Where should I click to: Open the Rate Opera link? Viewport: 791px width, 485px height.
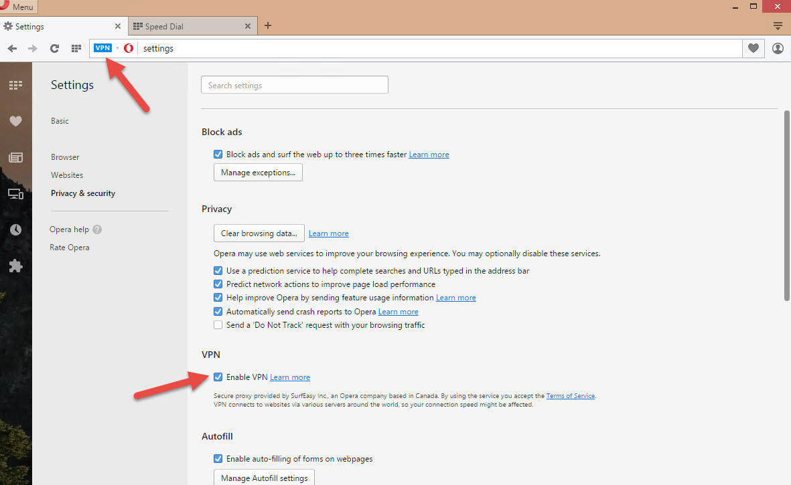click(70, 248)
